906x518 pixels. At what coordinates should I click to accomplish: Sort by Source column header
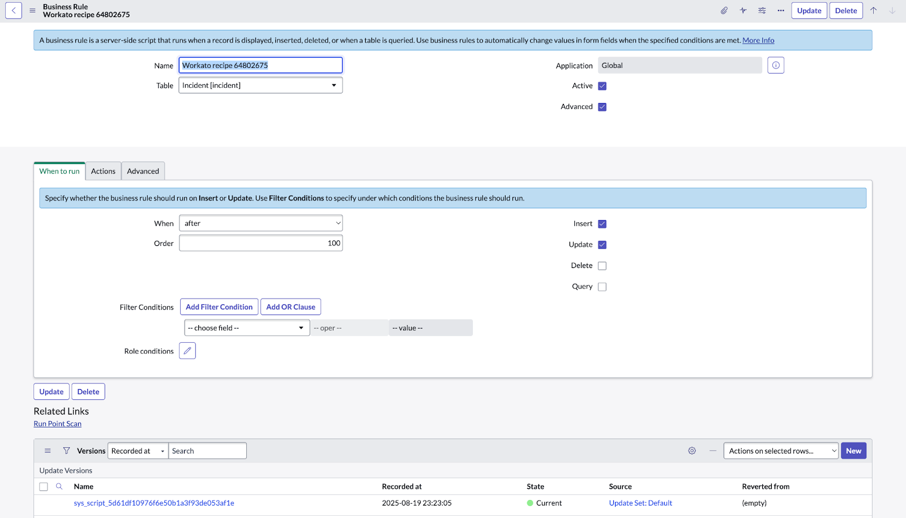[621, 486]
